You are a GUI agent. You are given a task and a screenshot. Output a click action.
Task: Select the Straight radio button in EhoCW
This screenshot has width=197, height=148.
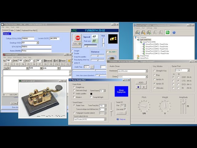pos(72,51)
